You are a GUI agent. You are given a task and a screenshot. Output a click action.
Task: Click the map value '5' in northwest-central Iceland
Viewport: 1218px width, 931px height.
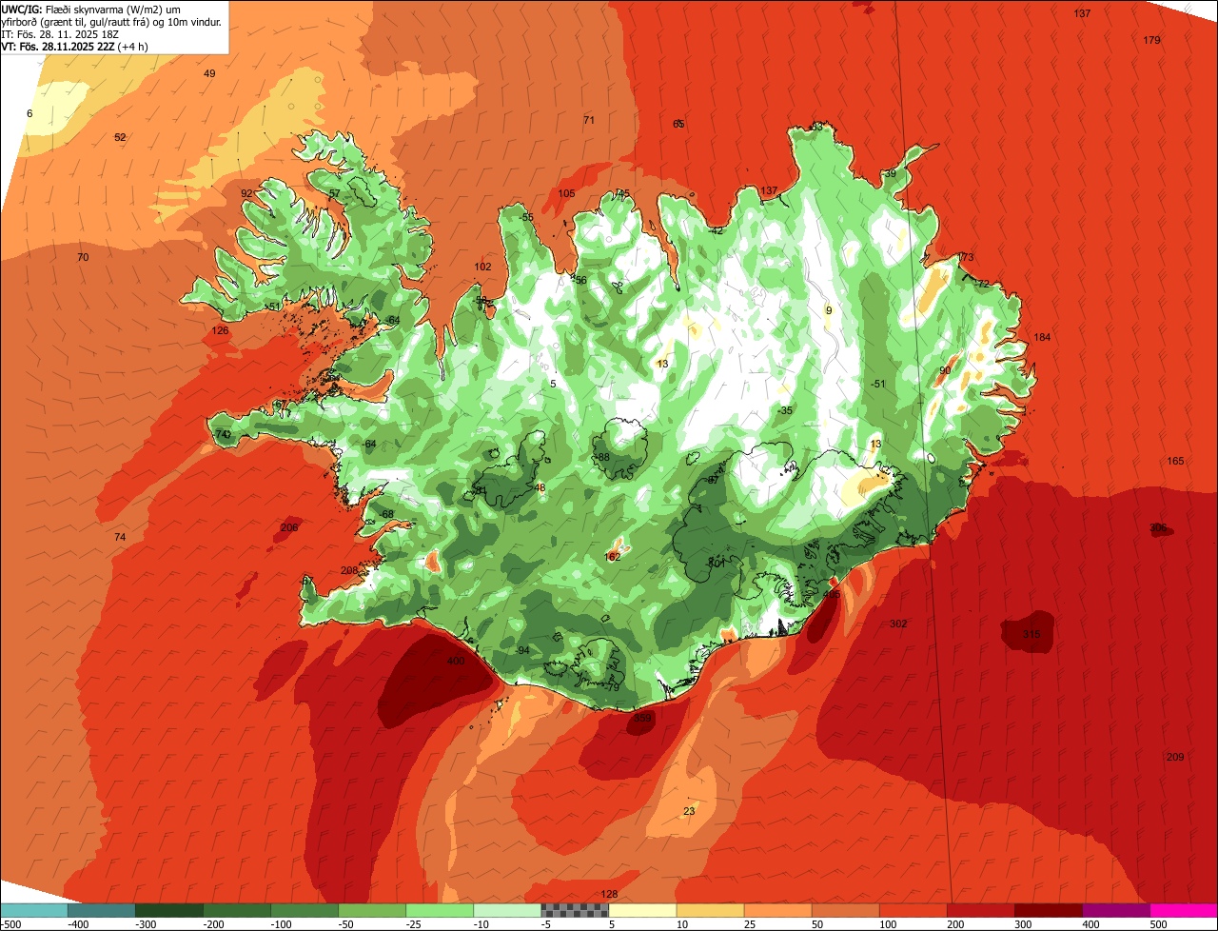click(x=553, y=384)
